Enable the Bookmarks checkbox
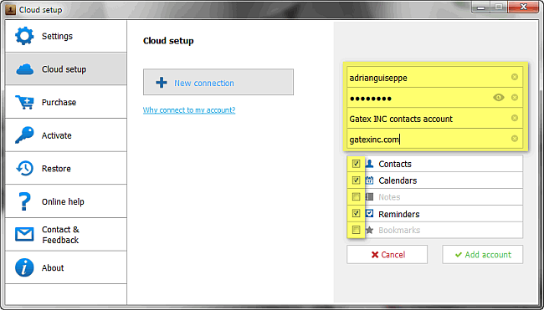Screen dimensions: 544x310 click(x=356, y=230)
